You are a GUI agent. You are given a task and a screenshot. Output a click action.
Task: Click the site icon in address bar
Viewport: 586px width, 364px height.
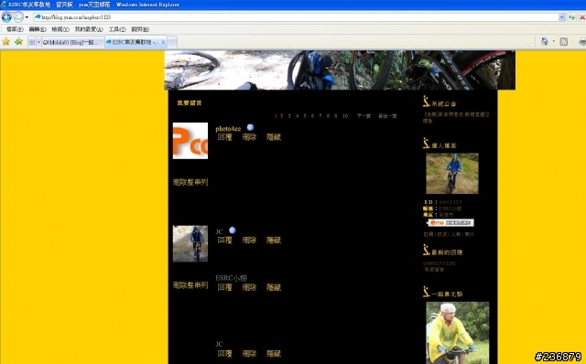point(38,17)
